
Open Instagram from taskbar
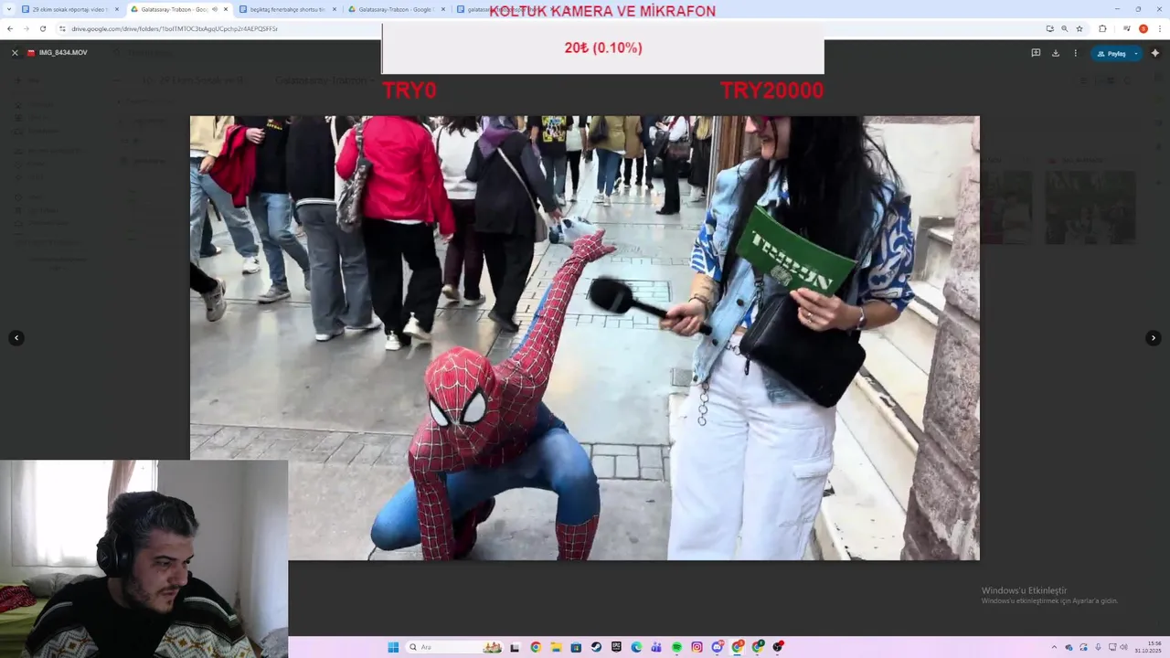coord(697,647)
